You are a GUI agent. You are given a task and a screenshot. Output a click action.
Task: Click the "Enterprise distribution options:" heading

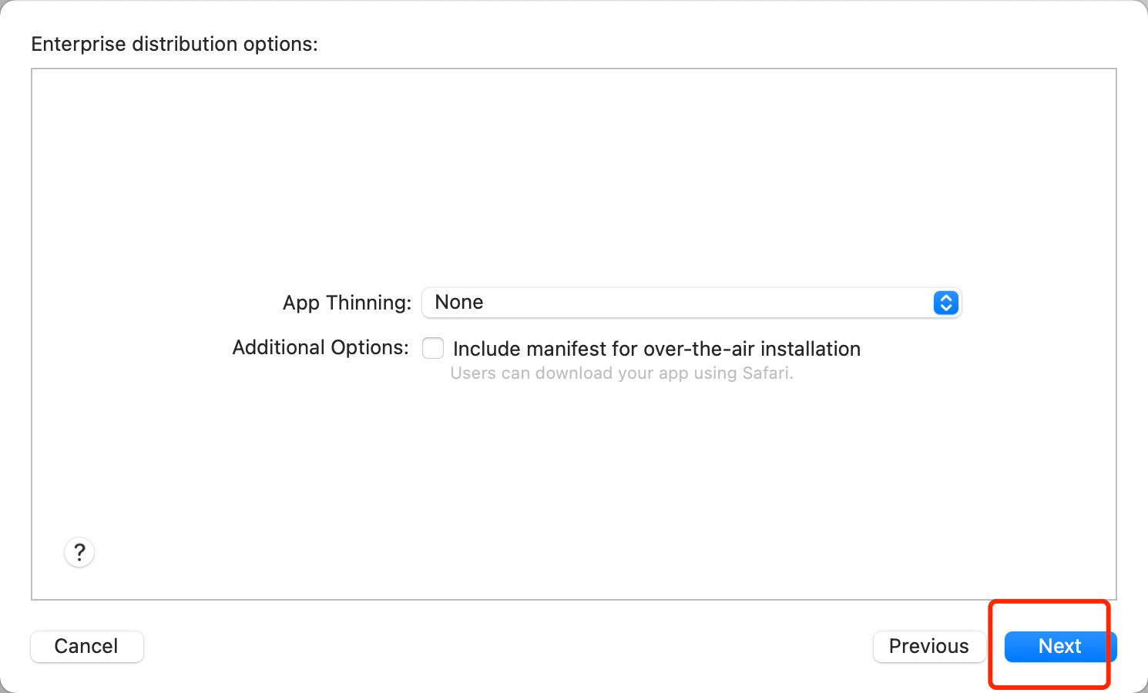(174, 44)
